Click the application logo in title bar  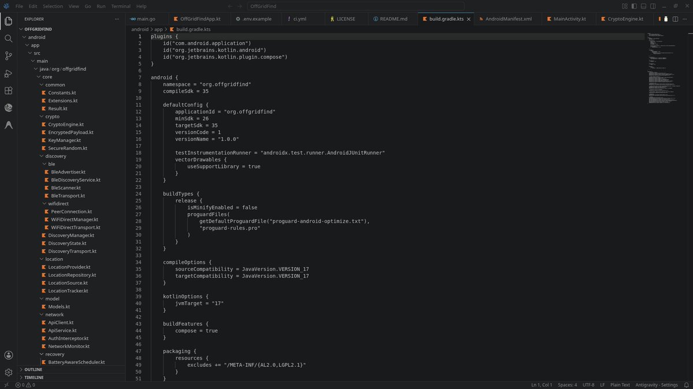coord(6,6)
